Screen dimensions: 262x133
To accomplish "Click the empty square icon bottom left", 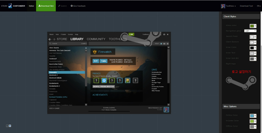I will pyautogui.click(x=7, y=126).
